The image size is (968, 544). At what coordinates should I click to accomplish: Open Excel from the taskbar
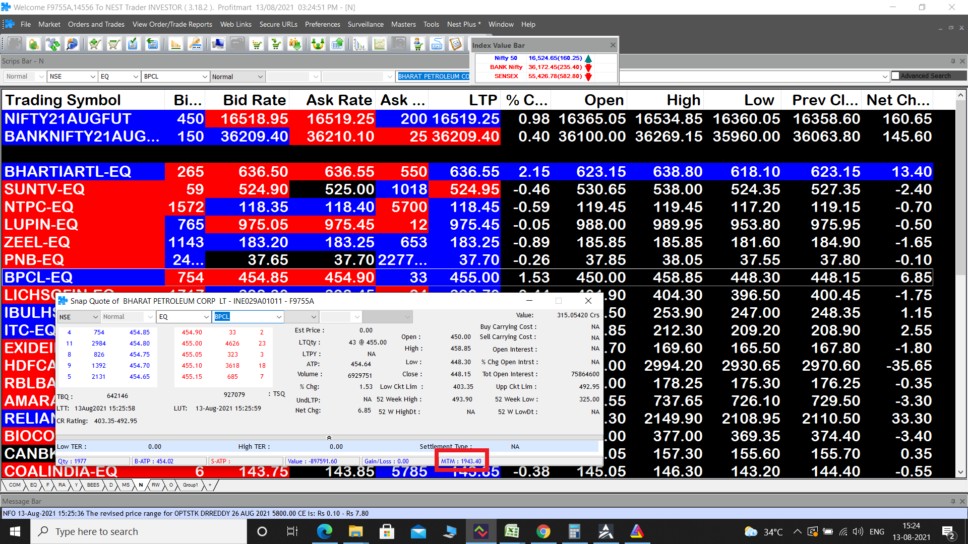512,531
